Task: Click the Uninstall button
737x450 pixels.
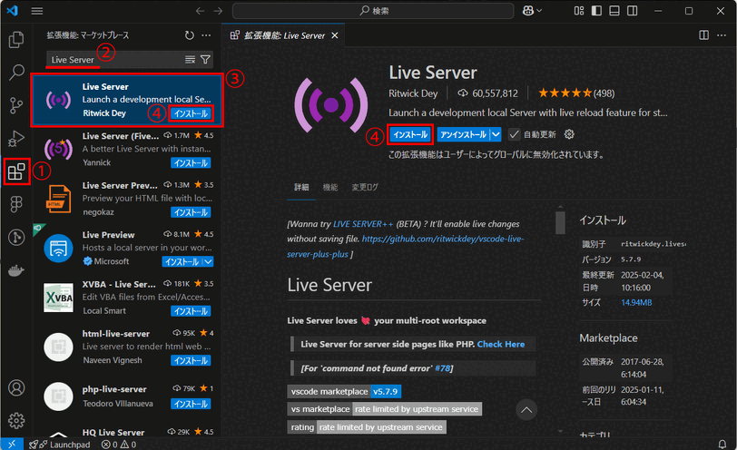Action: point(464,135)
